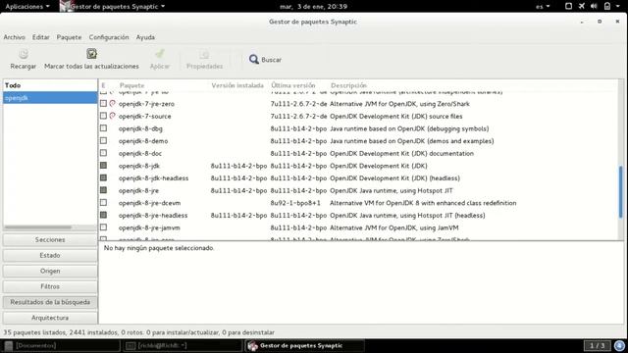The width and height of the screenshot is (628, 353).
Task: Select the openjdk-8-jre-dcevm package name
Action: [149, 203]
